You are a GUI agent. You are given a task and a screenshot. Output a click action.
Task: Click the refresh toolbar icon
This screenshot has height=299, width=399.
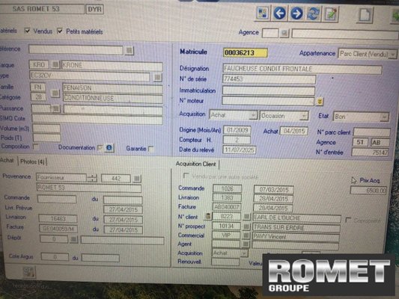point(313,13)
